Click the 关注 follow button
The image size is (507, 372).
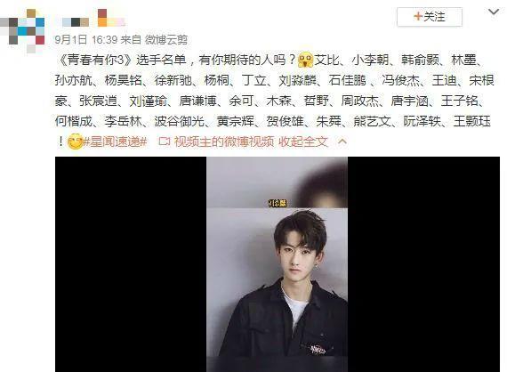click(x=430, y=17)
